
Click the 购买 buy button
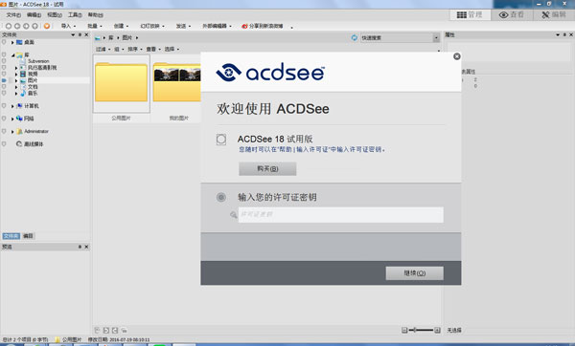click(267, 168)
